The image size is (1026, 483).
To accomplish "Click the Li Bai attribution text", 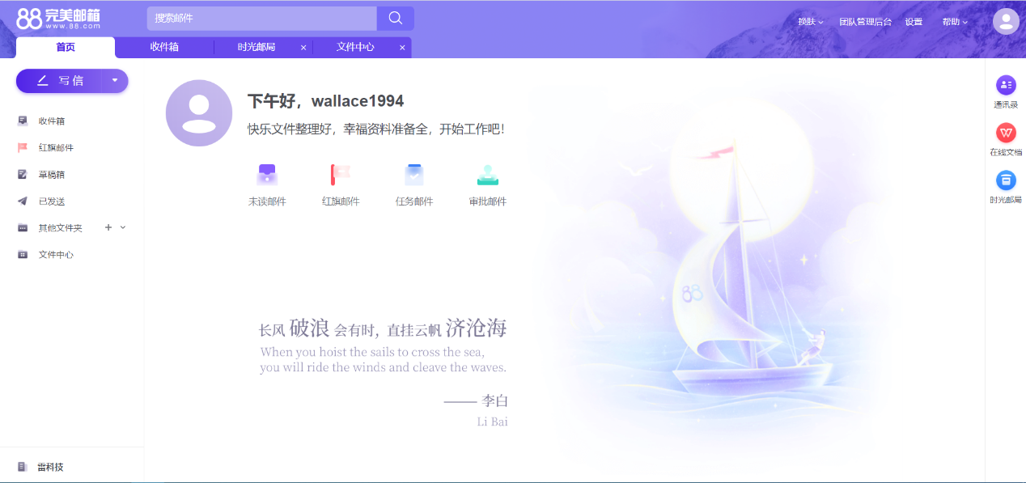I will coord(493,422).
